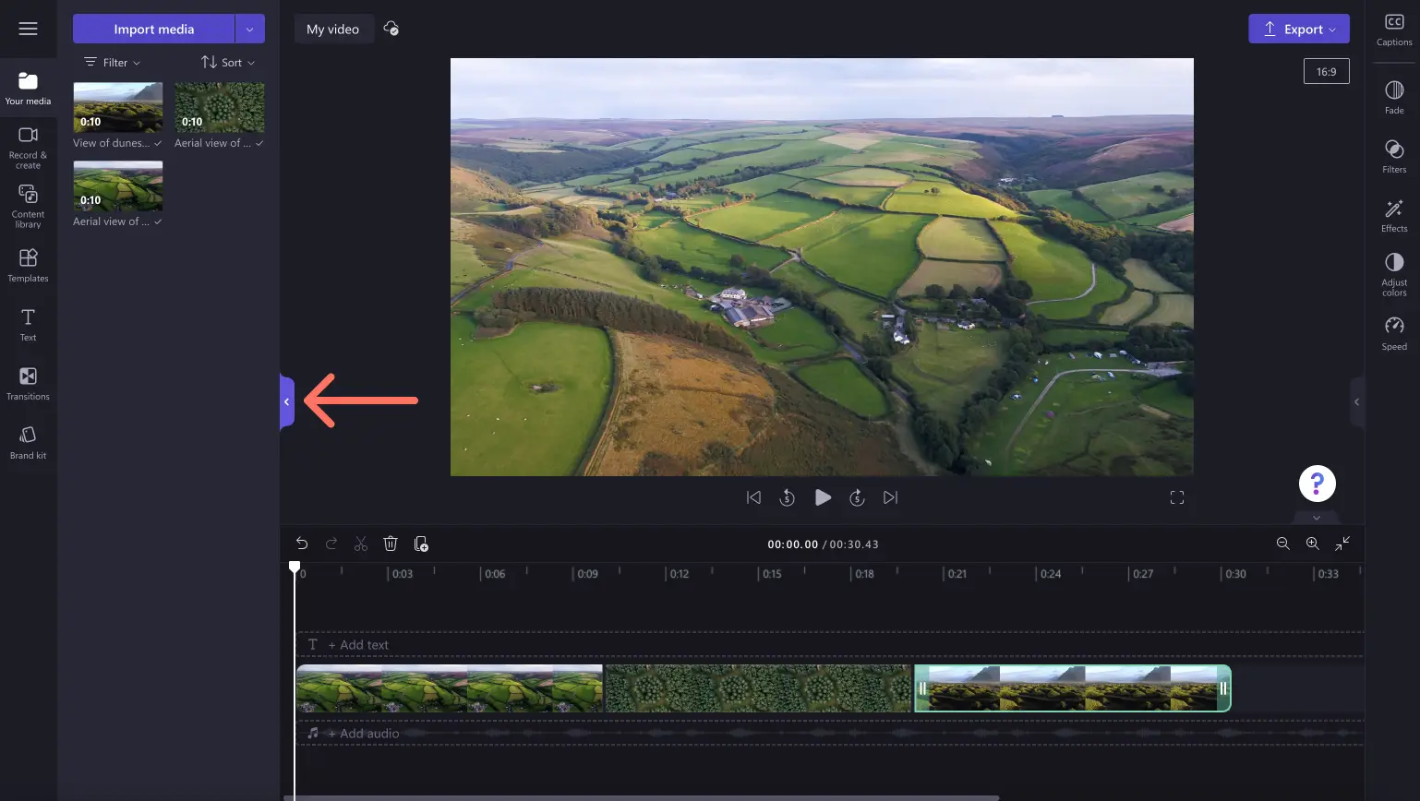Enter fullscreen preview mode
1420x801 pixels.
point(1177,497)
